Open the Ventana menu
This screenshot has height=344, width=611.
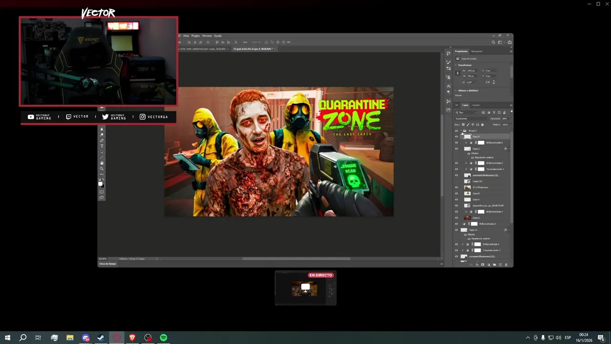(x=207, y=35)
